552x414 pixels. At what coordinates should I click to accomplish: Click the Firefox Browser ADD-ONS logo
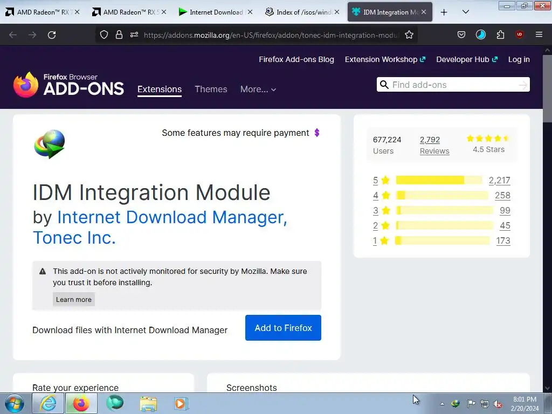[x=68, y=85]
